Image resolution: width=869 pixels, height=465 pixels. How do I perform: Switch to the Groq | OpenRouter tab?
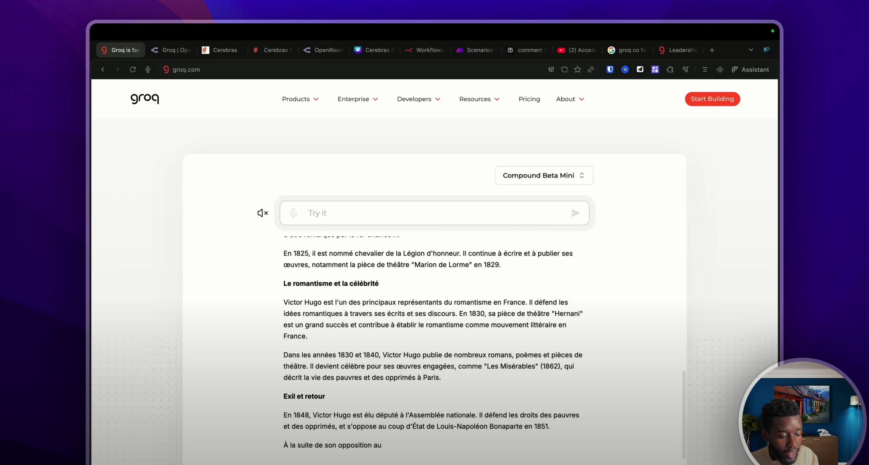pos(171,50)
